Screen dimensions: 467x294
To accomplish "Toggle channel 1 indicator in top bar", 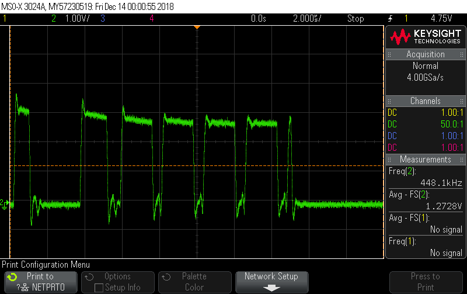I will pyautogui.click(x=5, y=19).
